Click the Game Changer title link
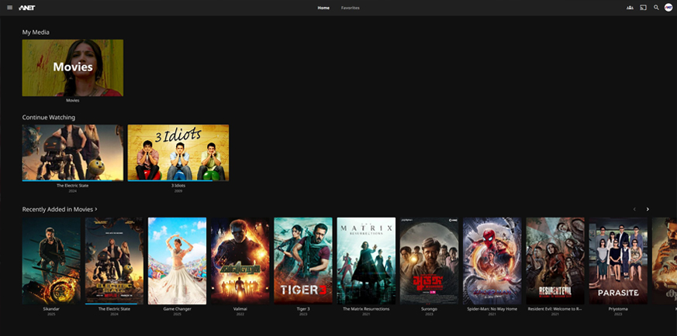The image size is (677, 336). (x=177, y=309)
